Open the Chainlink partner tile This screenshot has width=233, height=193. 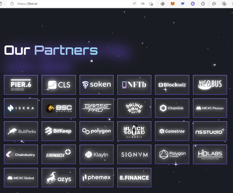point(172,108)
